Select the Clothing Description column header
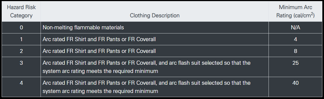This screenshot has height=99, width=324. click(155, 12)
